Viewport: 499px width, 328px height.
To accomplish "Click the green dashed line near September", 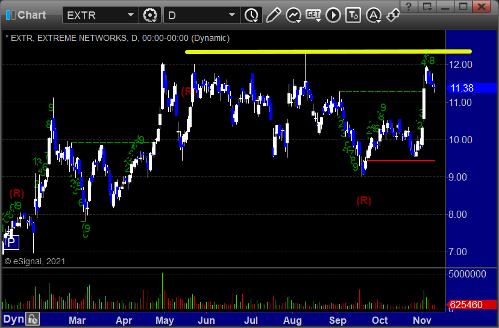I will pos(381,91).
